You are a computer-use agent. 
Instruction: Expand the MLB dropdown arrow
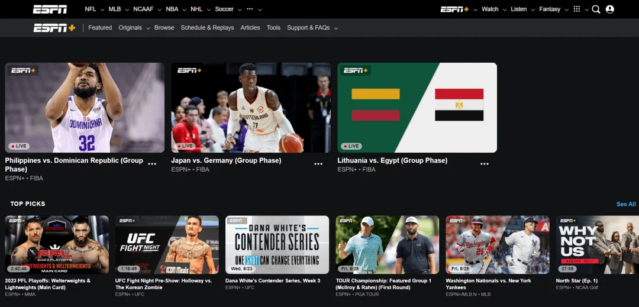[x=127, y=9]
